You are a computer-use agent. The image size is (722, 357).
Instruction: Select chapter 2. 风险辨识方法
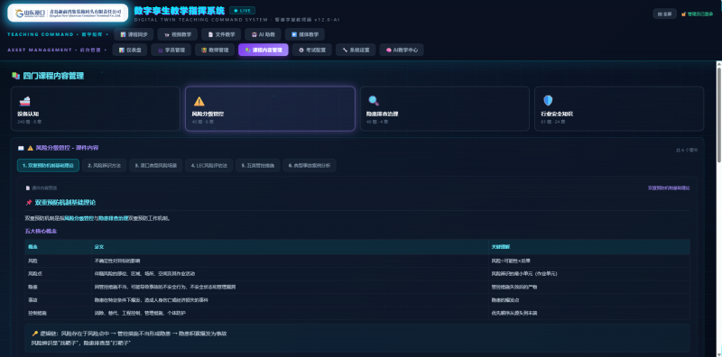click(104, 165)
